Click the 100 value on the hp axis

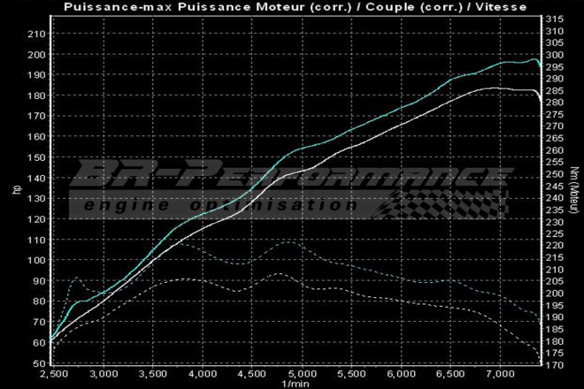[37, 261]
